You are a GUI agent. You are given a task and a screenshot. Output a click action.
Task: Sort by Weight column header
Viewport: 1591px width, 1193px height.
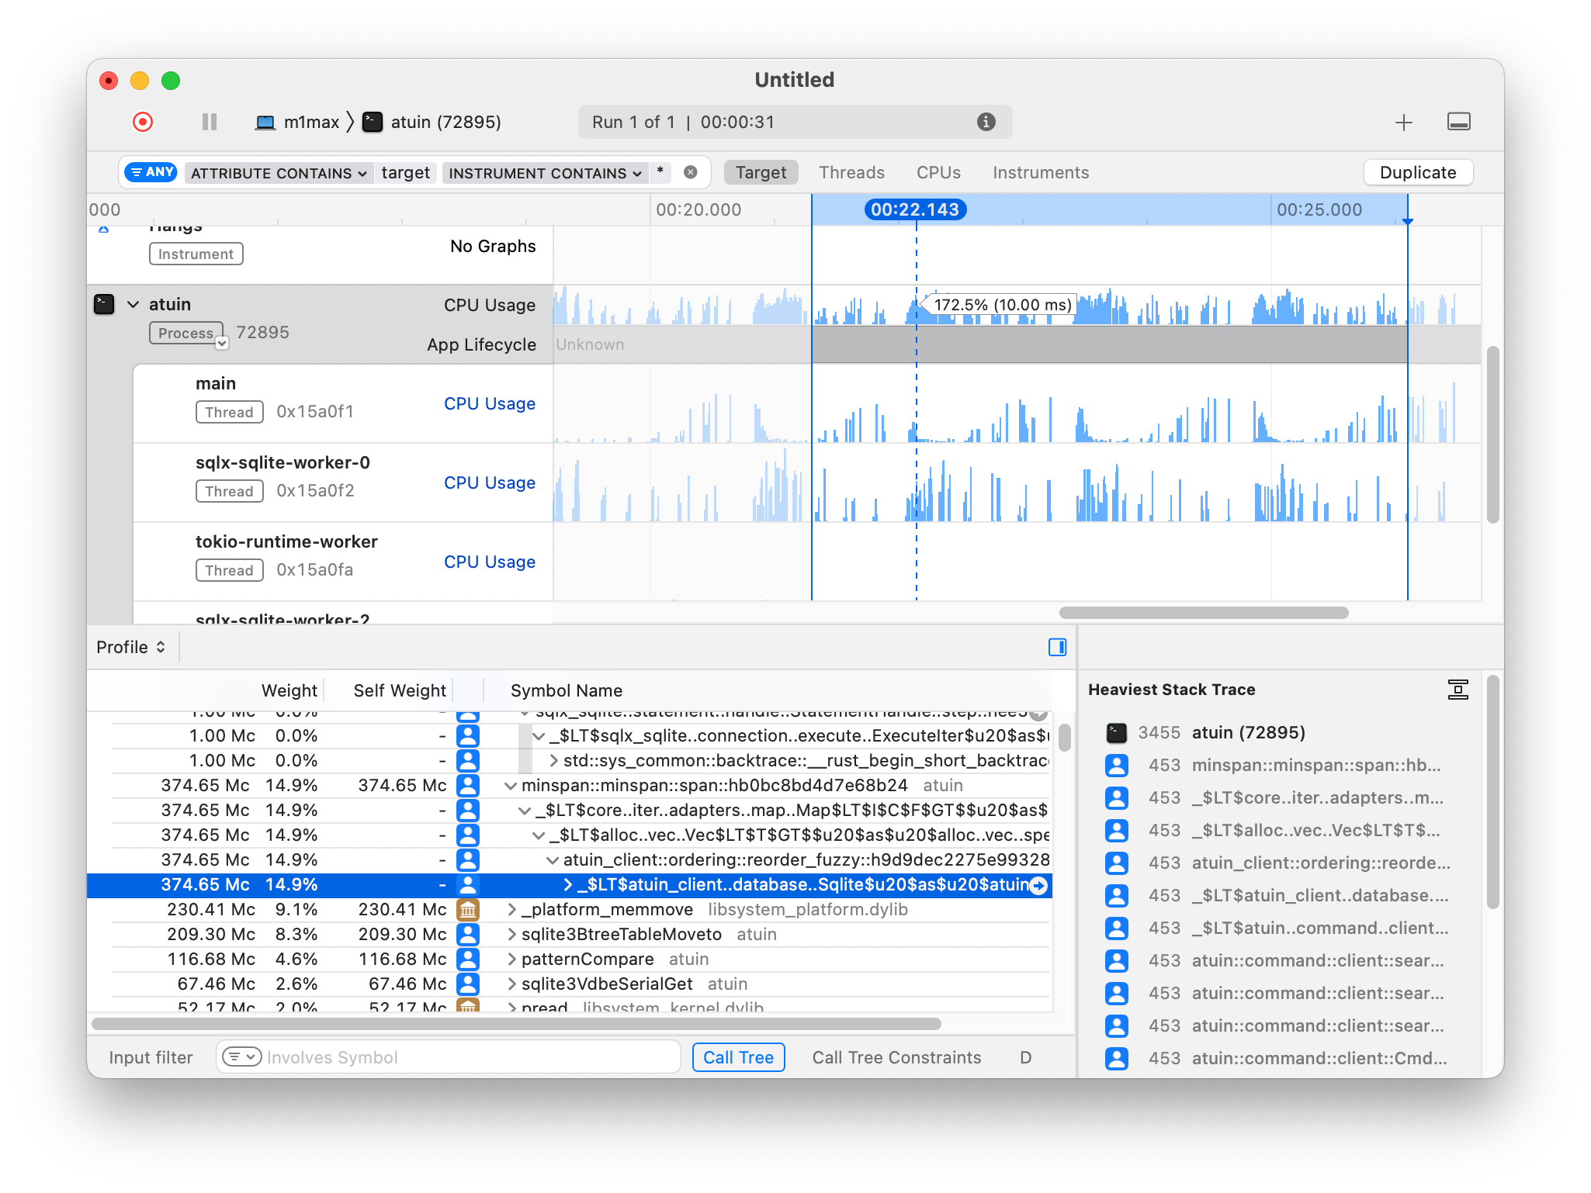click(x=289, y=690)
